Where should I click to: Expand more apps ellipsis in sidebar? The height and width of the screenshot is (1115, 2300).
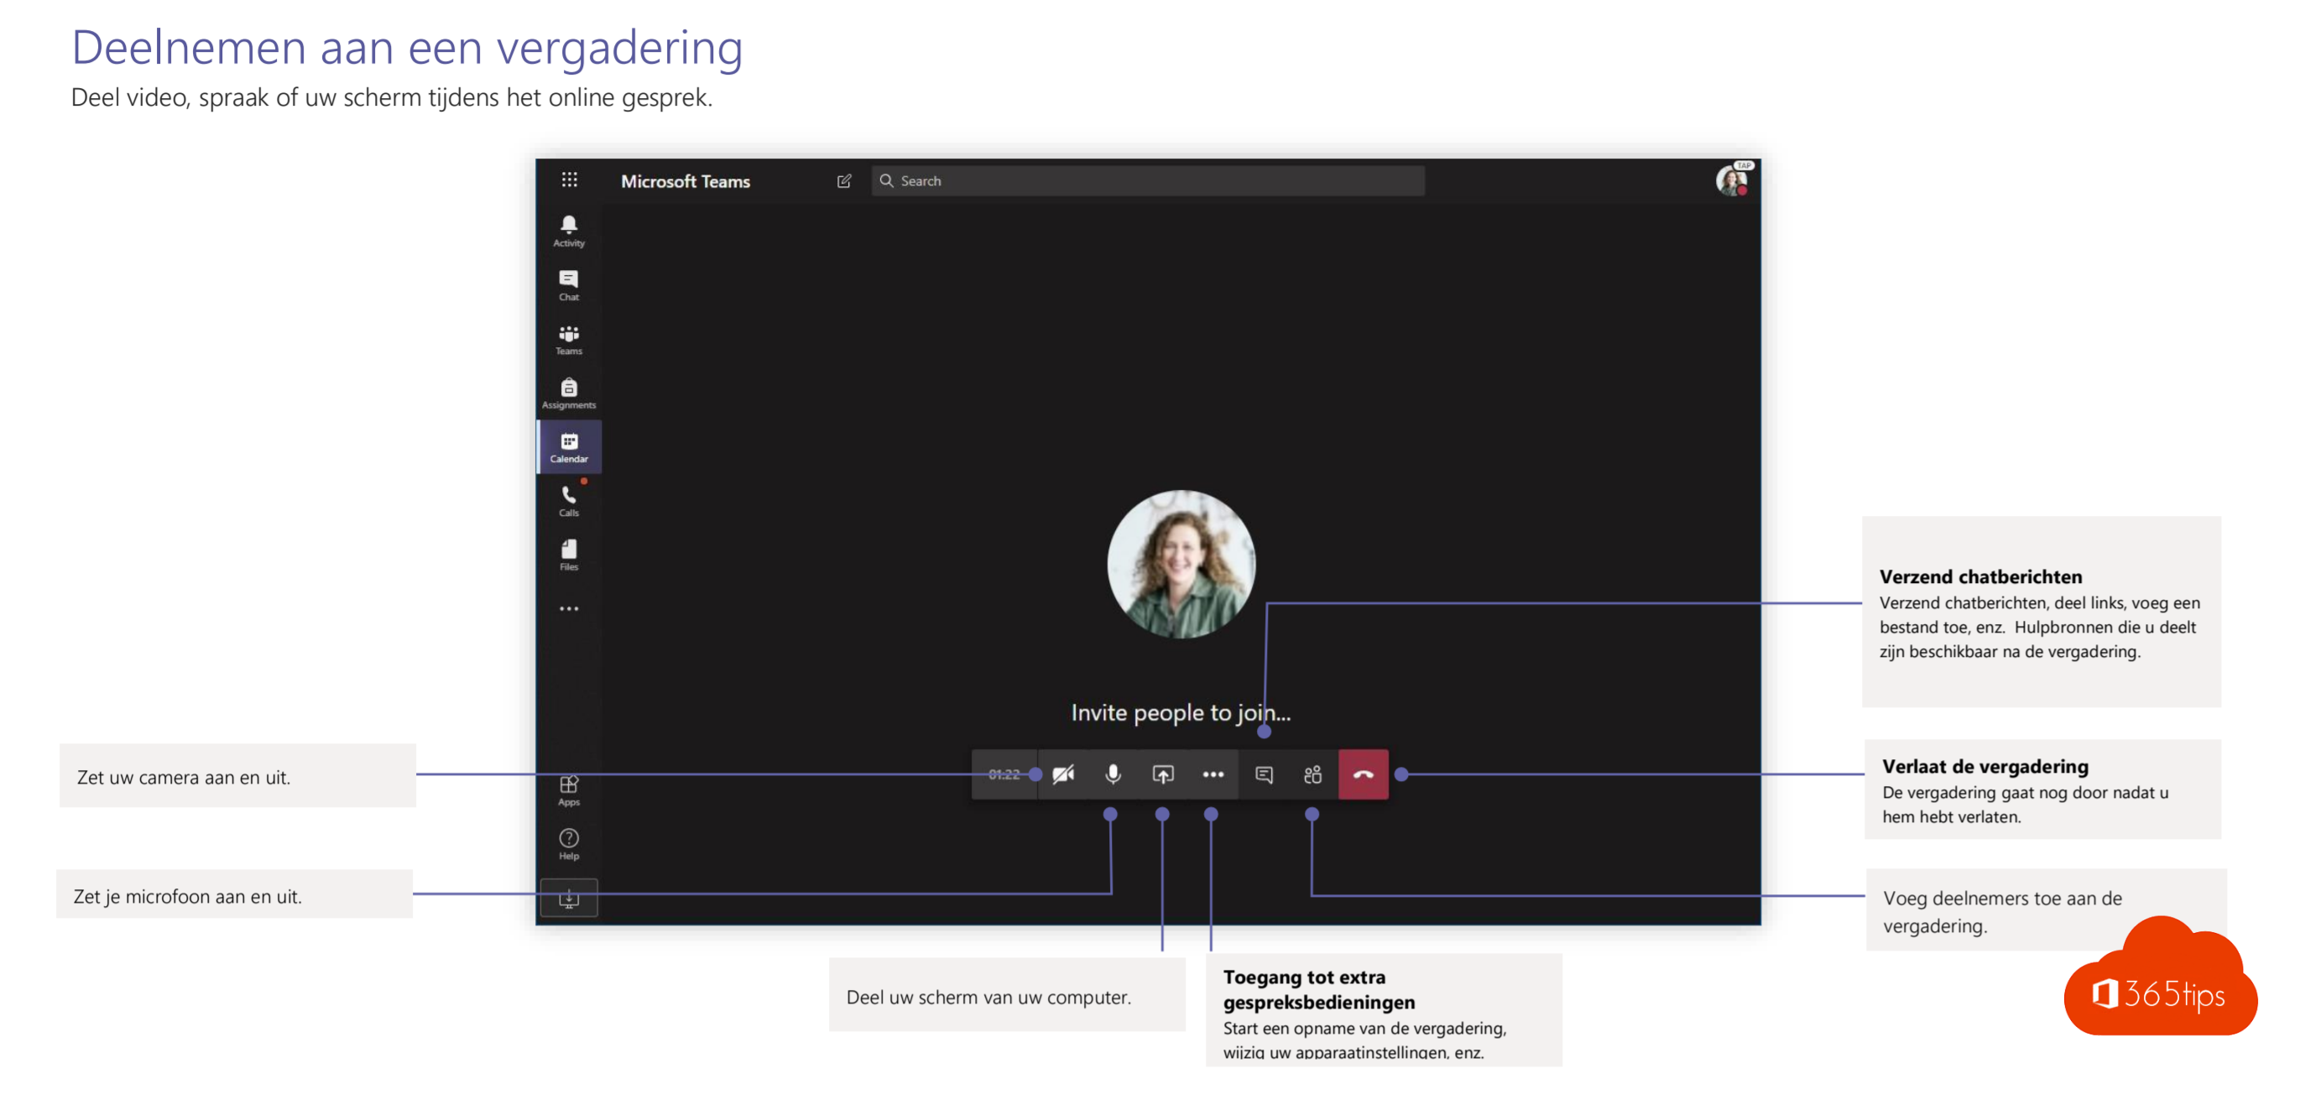(569, 609)
